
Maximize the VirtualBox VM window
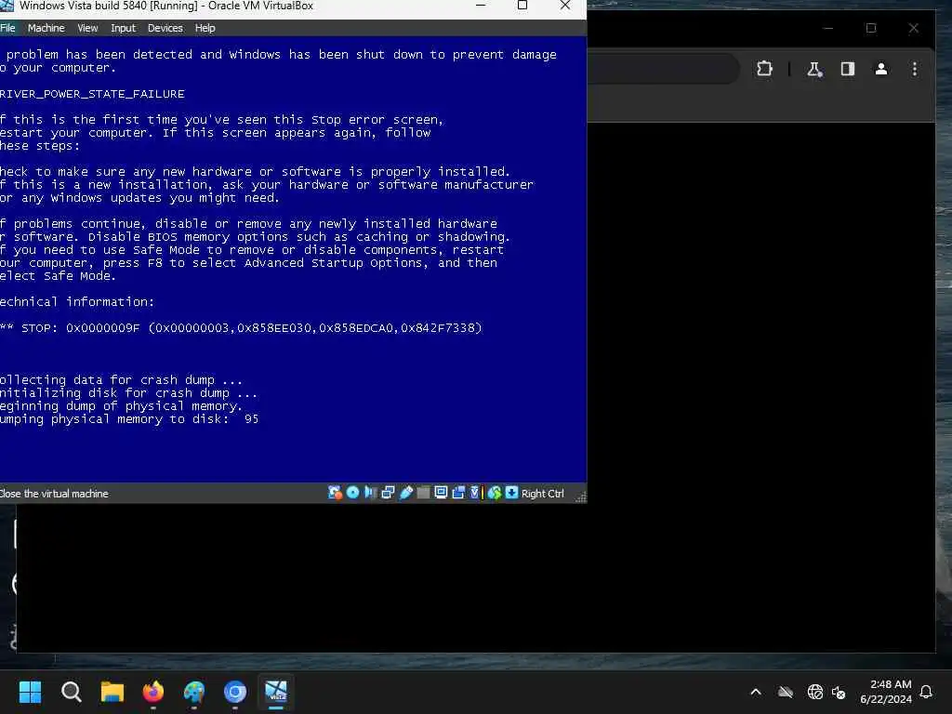pos(522,6)
